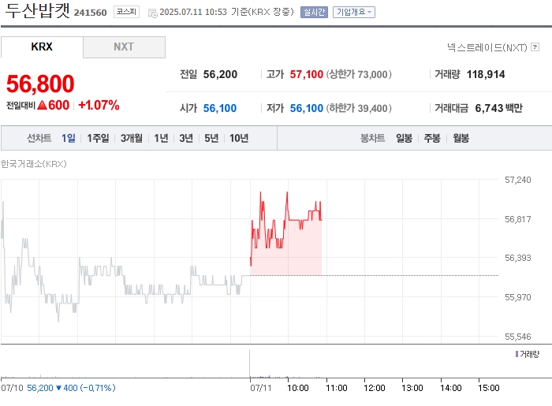
Task: Toggle the 실시간 real-time badge
Action: [314, 13]
